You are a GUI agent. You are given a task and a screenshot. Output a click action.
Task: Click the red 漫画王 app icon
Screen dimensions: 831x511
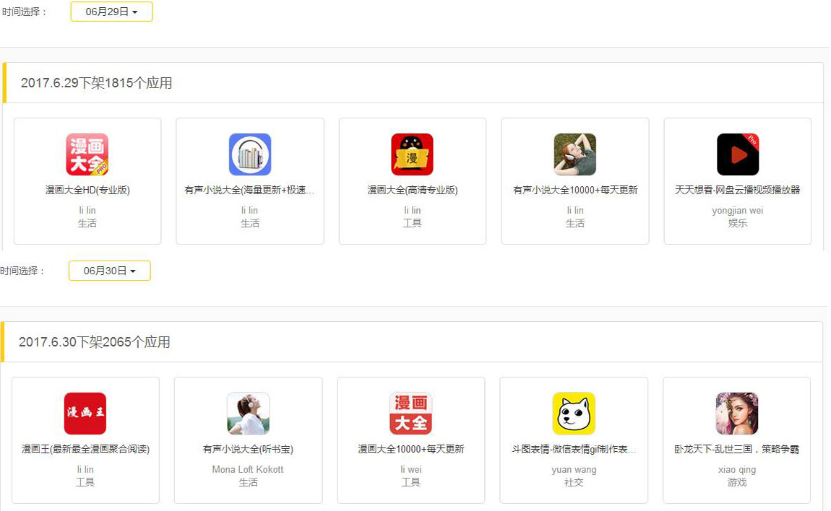point(85,414)
